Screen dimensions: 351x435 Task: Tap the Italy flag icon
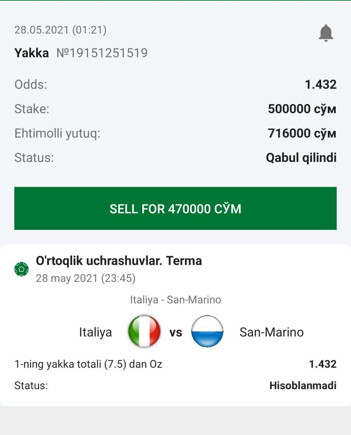point(144,331)
